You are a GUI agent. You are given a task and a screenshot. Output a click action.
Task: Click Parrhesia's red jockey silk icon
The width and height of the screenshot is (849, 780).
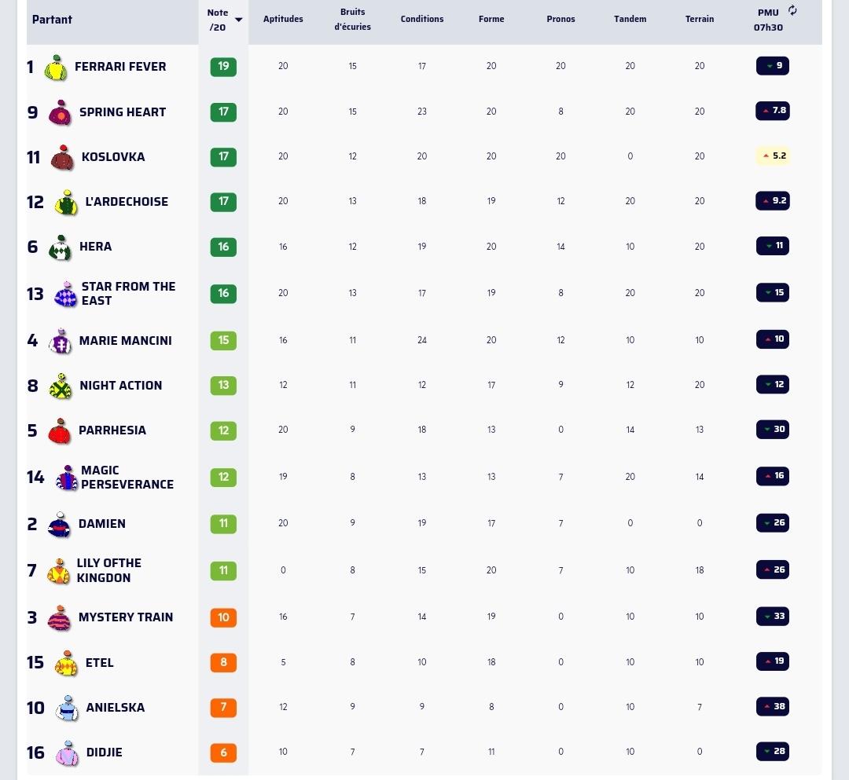coord(60,431)
